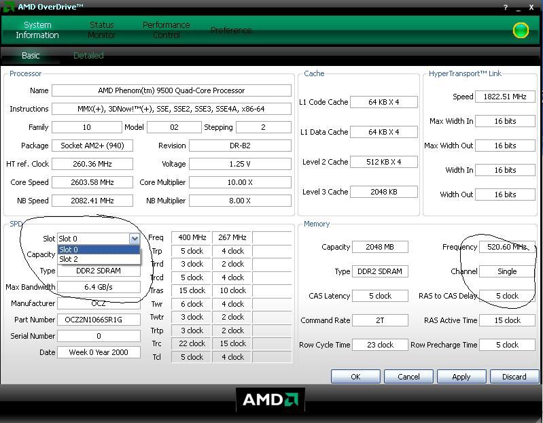The height and width of the screenshot is (423, 543).
Task: Click the Channel Single field
Action: (x=507, y=271)
